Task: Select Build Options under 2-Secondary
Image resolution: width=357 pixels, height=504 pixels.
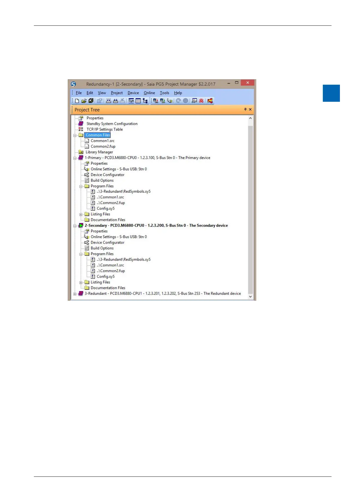Action: tap(102, 248)
